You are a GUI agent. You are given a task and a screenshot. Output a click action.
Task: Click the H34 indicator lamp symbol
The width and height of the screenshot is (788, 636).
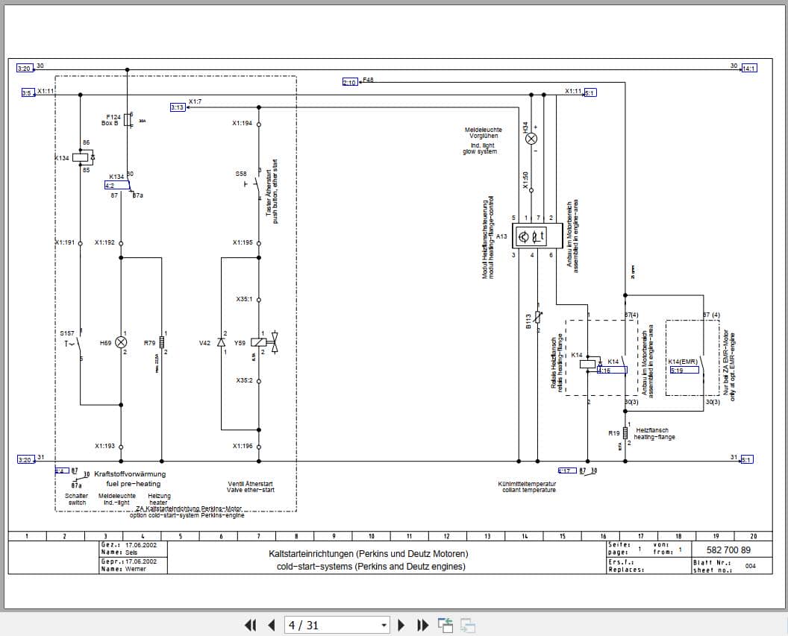531,139
